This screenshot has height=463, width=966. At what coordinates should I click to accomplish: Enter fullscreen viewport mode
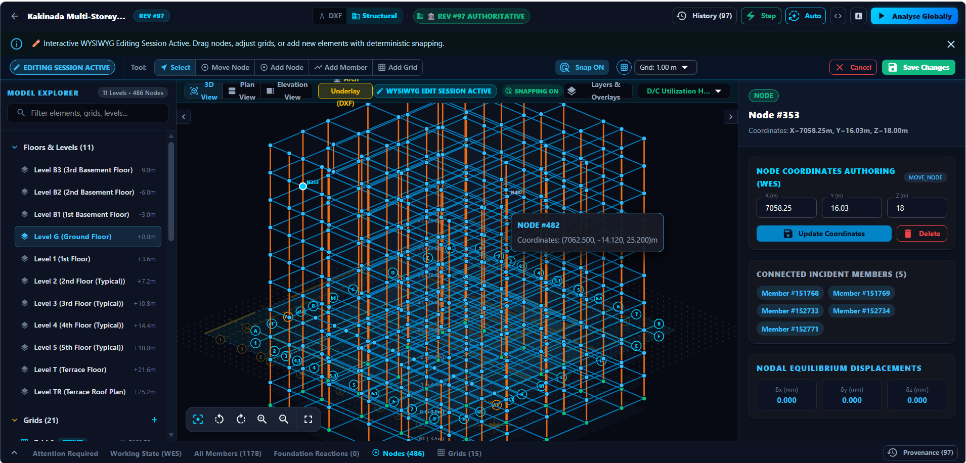click(308, 419)
